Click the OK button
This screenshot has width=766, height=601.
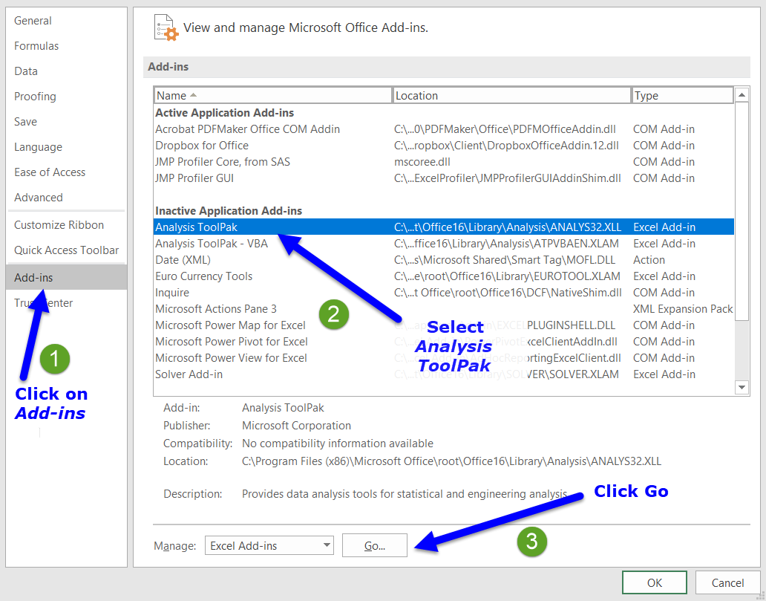[654, 582]
